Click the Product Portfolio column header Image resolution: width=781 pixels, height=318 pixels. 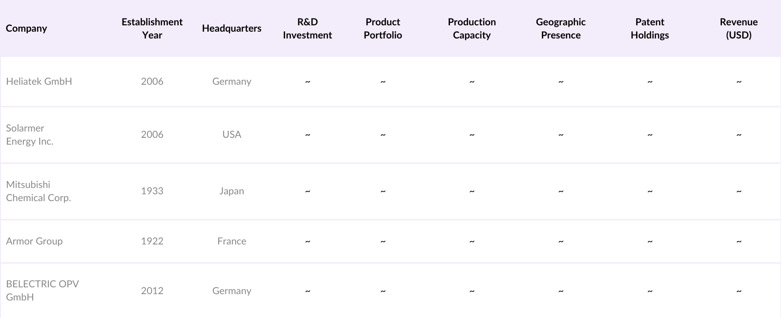(x=383, y=28)
